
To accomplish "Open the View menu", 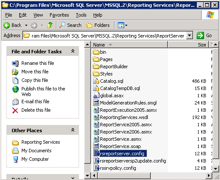I will (38, 15).
